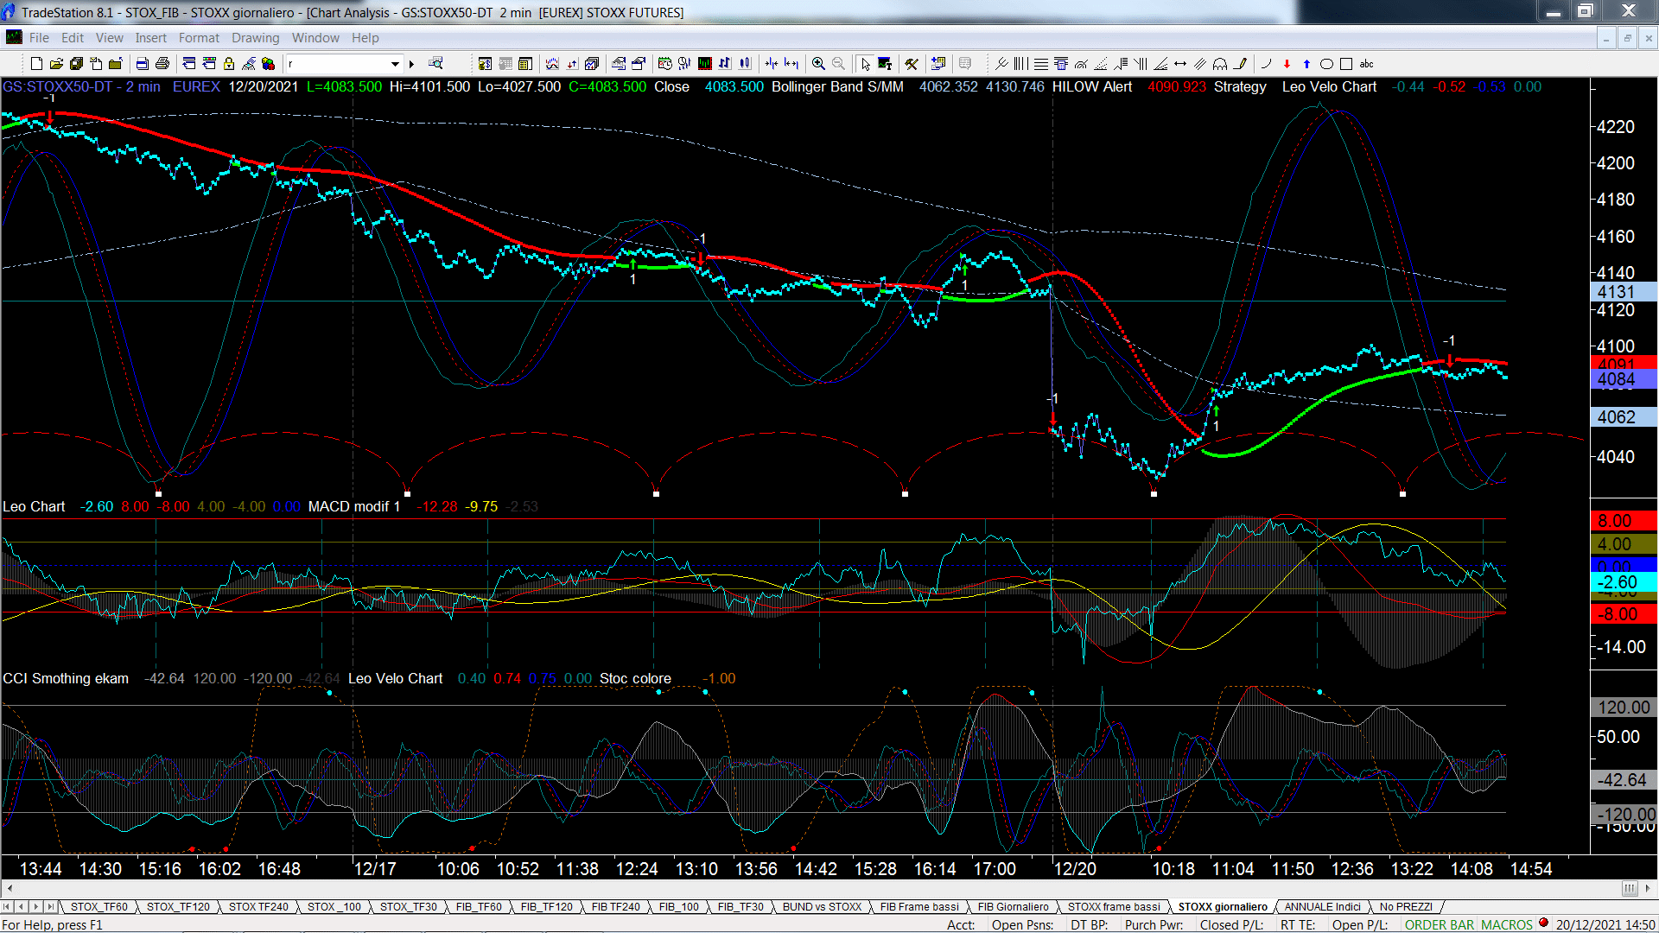The image size is (1659, 933).
Task: Open the Edit menu
Action: pos(73,38)
